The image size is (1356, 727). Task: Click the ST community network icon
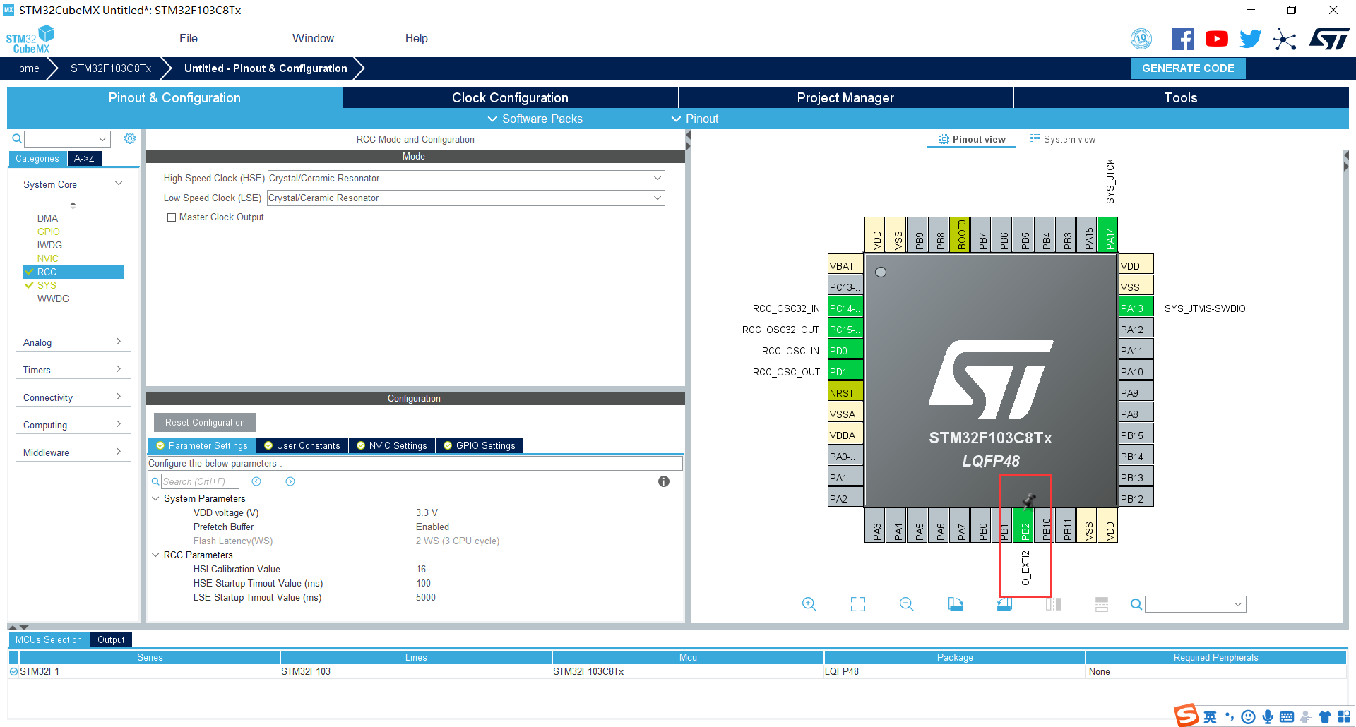(1285, 39)
